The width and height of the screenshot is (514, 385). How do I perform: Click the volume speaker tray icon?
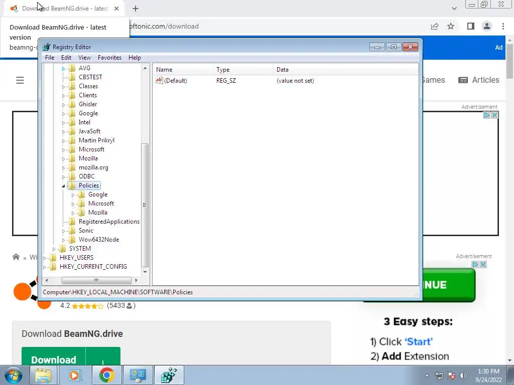(463, 375)
